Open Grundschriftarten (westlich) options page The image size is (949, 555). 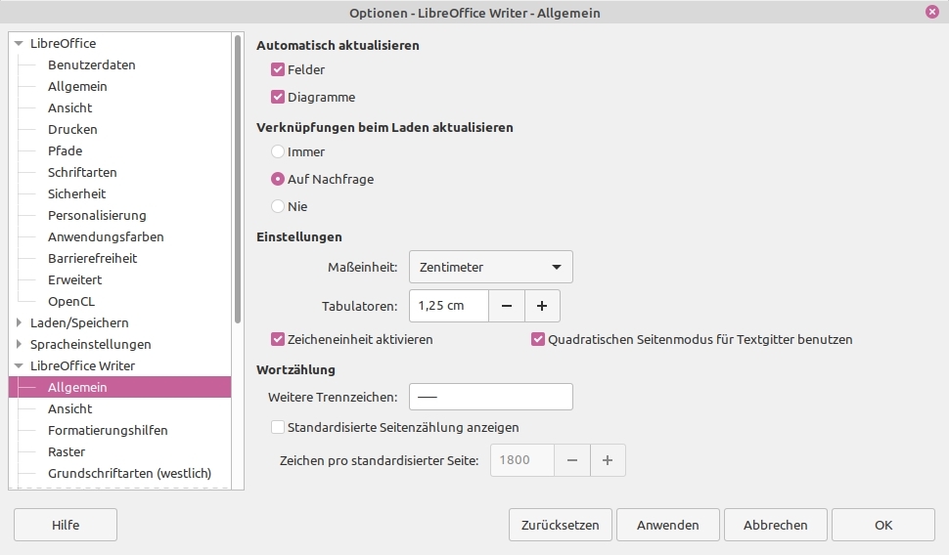click(129, 473)
